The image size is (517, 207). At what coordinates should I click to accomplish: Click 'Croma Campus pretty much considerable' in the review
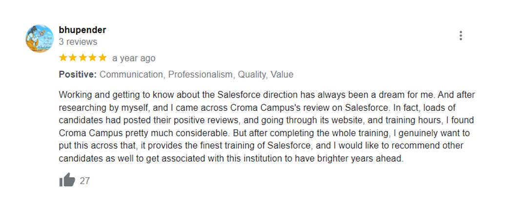128,133
